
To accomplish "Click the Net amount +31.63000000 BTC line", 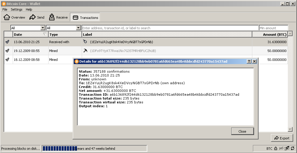I will click(x=107, y=91).
